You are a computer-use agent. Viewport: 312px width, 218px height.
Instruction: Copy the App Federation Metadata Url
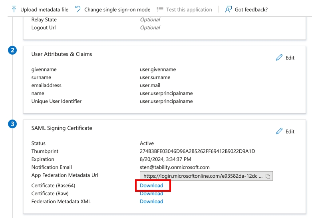(268, 176)
